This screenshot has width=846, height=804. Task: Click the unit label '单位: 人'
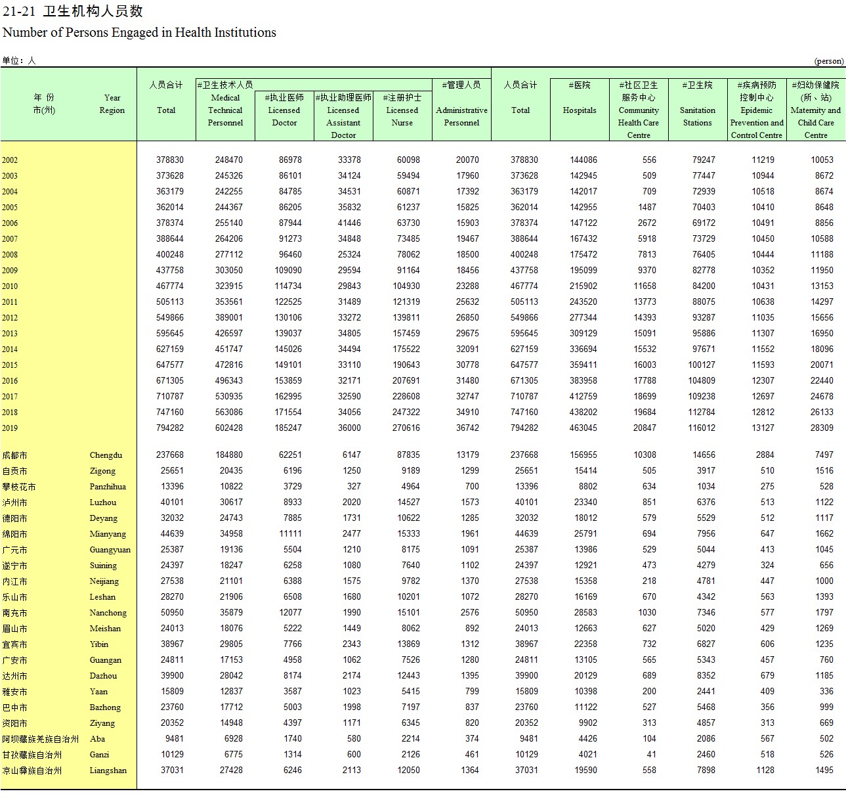point(18,60)
